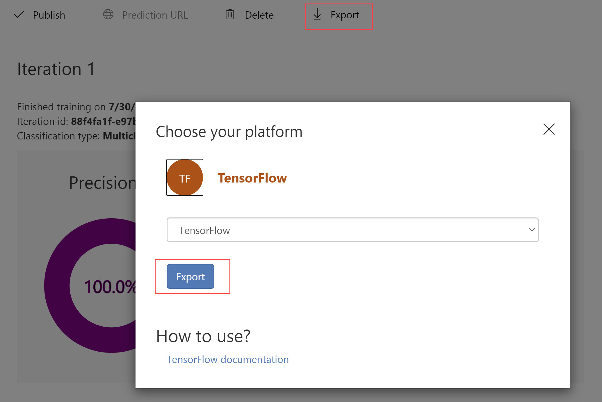Click the Iteration 1 heading

[56, 69]
